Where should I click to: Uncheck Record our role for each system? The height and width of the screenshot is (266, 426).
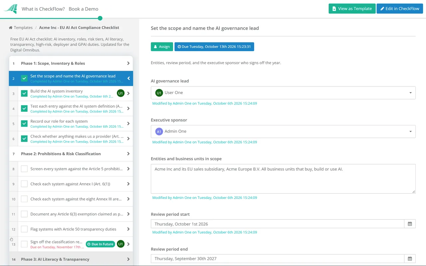pos(24,124)
